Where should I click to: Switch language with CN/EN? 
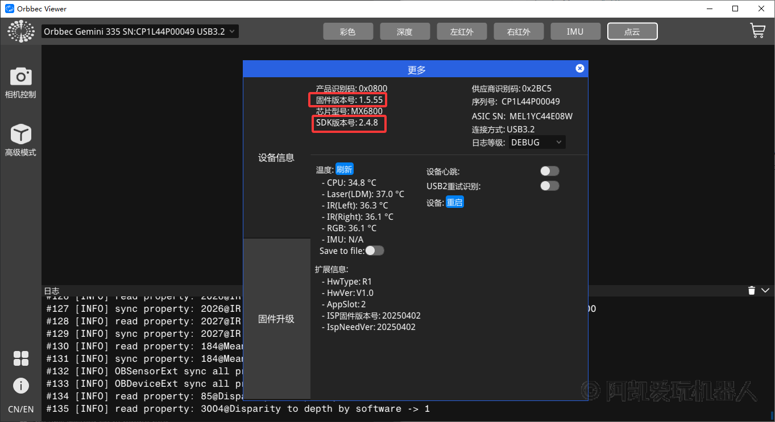click(x=20, y=409)
